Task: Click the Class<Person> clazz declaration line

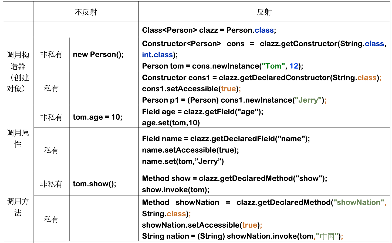Action: 209,30
